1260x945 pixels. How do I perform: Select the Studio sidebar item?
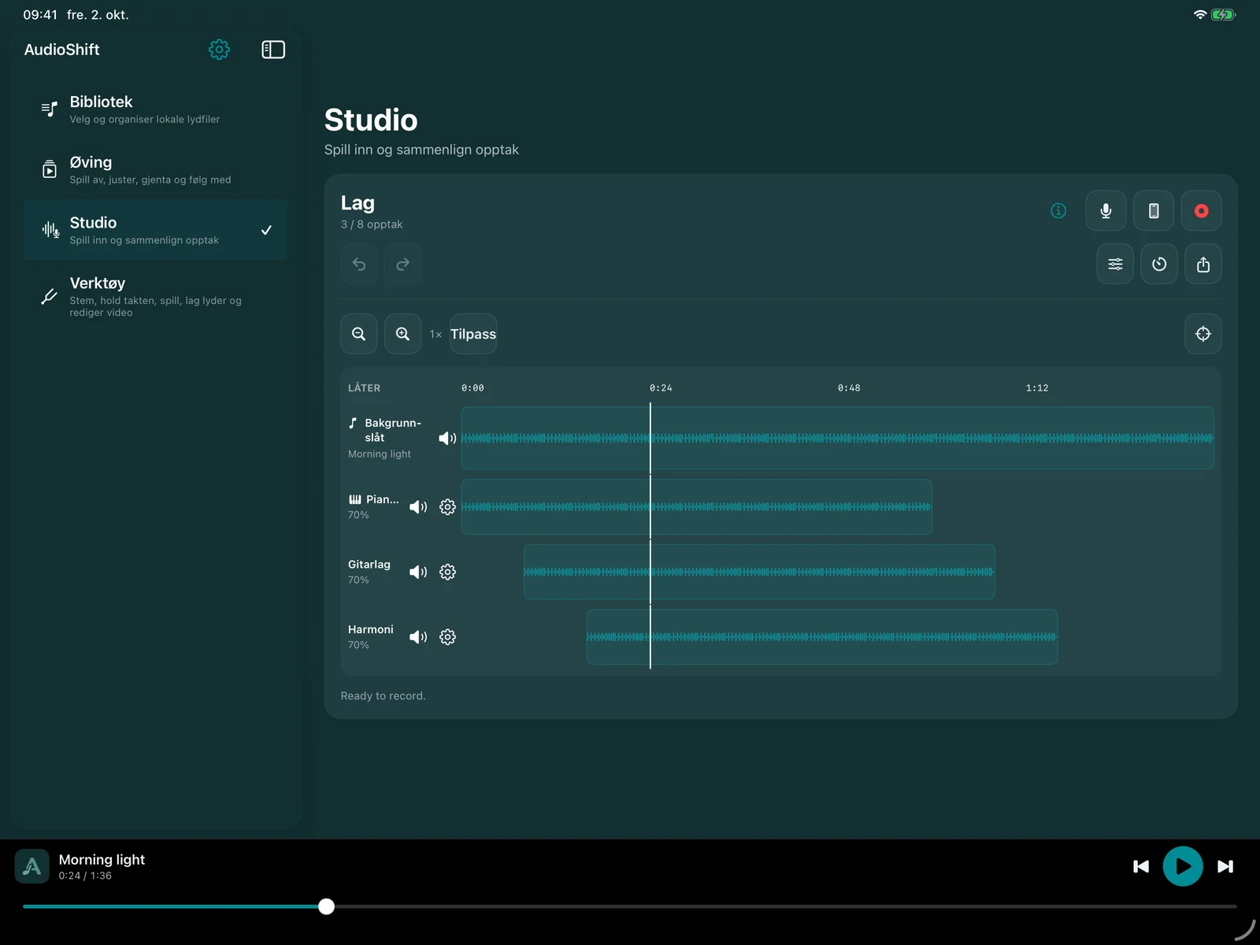pos(155,230)
